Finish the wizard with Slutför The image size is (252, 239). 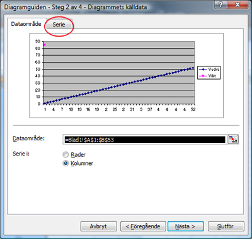(x=226, y=226)
